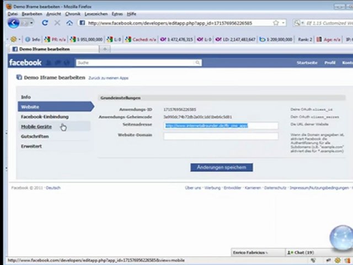Click the browser address bar URL
353x265 pixels.
click(x=170, y=23)
